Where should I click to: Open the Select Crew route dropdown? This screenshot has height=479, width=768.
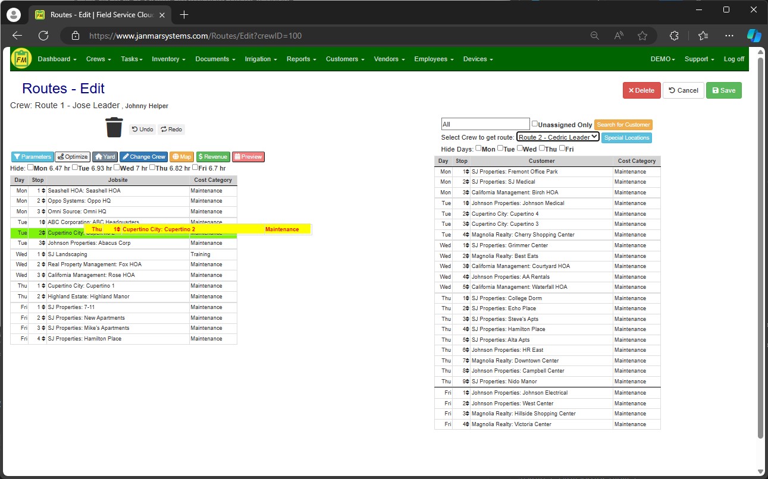tap(557, 137)
